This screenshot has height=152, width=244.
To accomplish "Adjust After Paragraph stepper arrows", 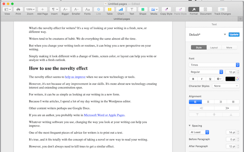I will point(238,146).
